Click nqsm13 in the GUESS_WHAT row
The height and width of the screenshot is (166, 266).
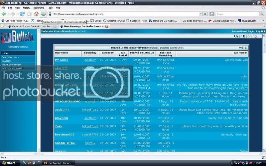point(90,143)
